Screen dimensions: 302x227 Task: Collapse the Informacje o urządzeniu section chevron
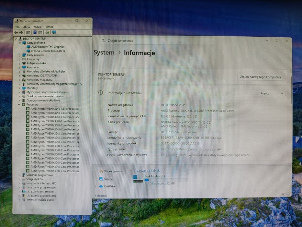point(282,93)
